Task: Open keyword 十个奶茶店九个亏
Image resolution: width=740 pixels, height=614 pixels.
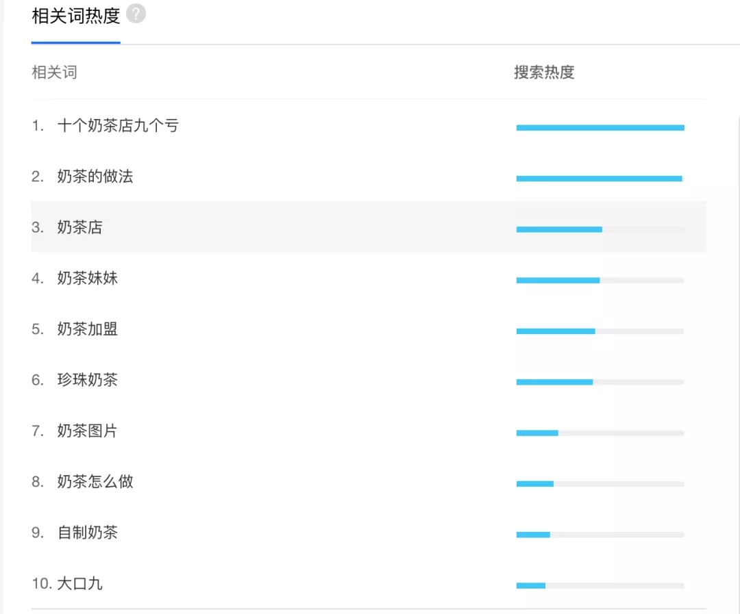Action: tap(118, 126)
